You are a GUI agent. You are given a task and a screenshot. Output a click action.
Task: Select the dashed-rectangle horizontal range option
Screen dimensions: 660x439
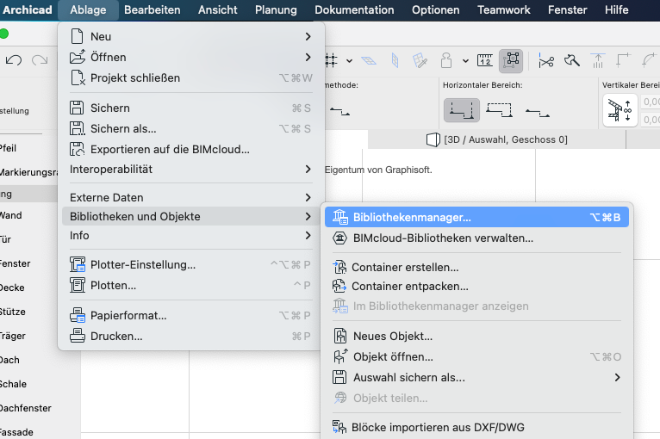(x=499, y=110)
